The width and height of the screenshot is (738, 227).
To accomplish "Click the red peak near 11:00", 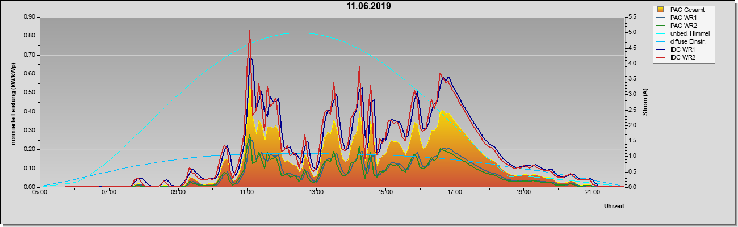I will [250, 31].
